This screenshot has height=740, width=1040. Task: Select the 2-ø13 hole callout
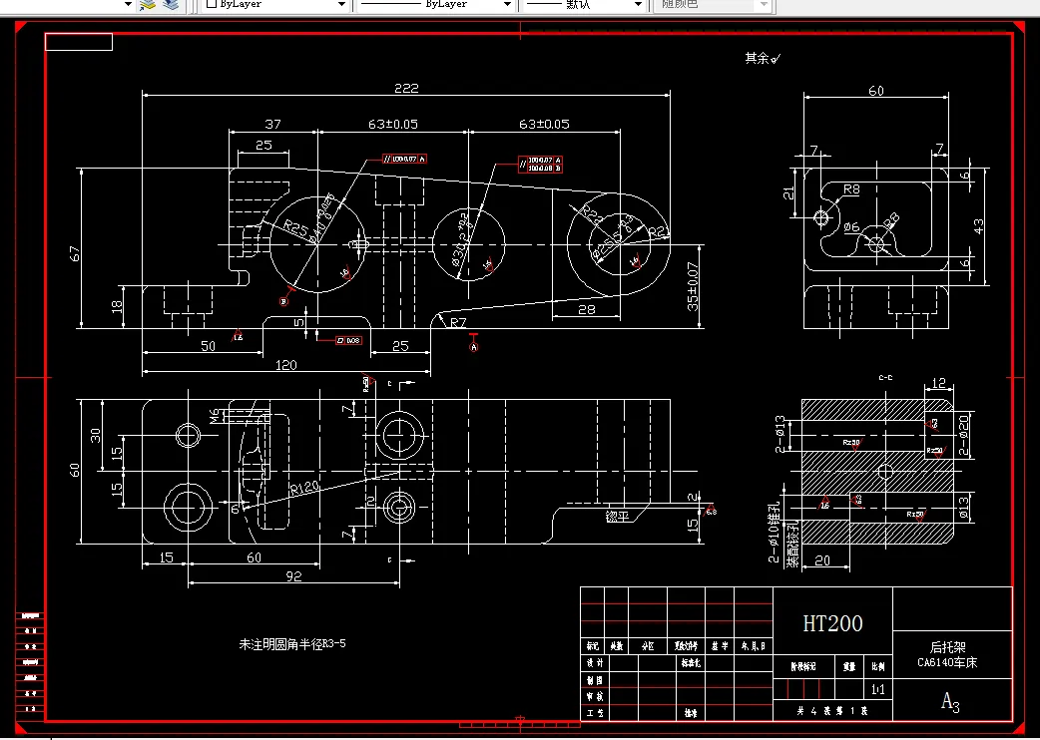click(x=780, y=433)
